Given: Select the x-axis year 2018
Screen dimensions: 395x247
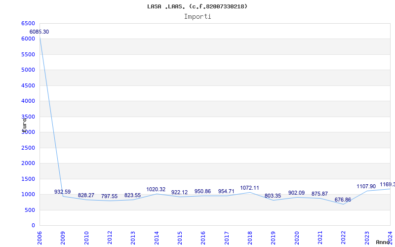Looking at the screenshot, I should coord(250,238).
